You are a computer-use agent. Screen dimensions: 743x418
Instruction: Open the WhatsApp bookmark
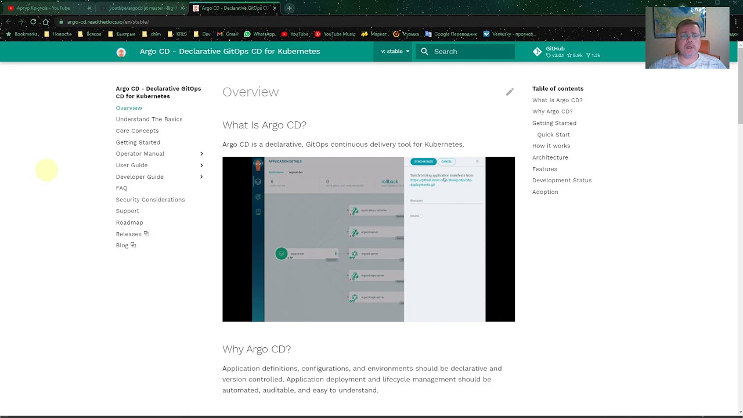259,34
